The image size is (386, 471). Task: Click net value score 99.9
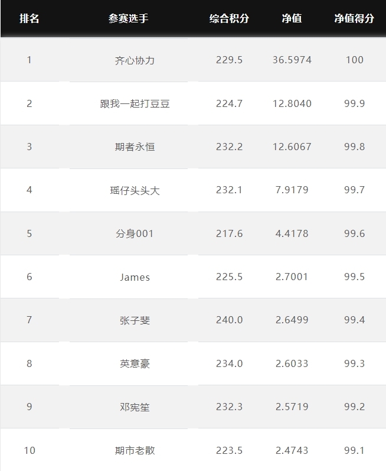tap(354, 103)
